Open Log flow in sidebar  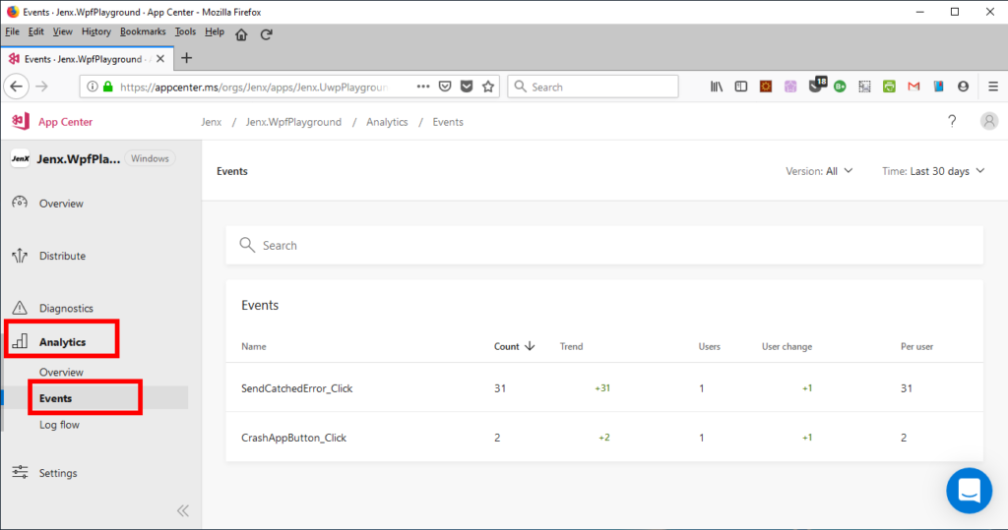(x=59, y=425)
